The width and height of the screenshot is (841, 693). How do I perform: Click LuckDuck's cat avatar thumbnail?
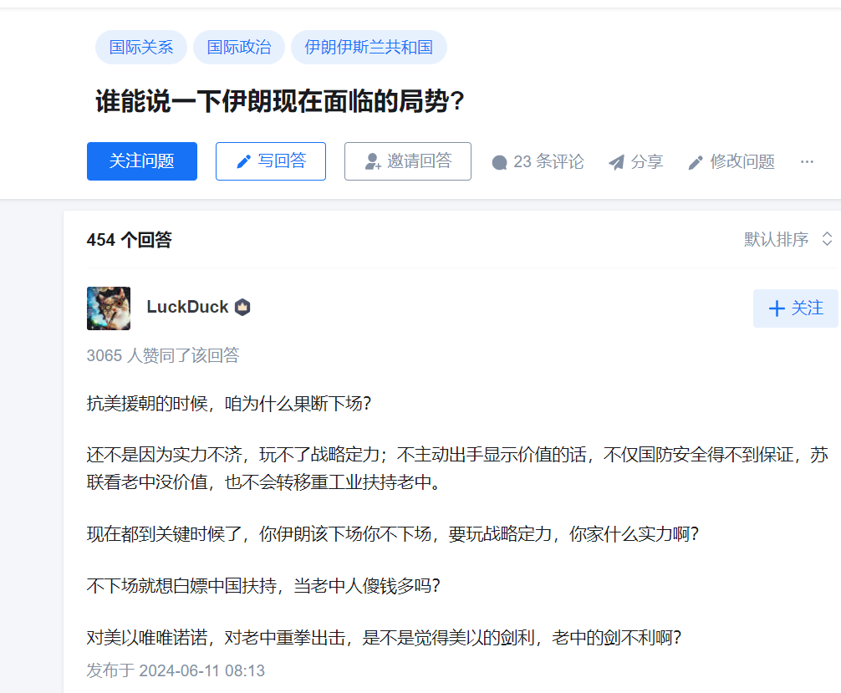coord(109,308)
